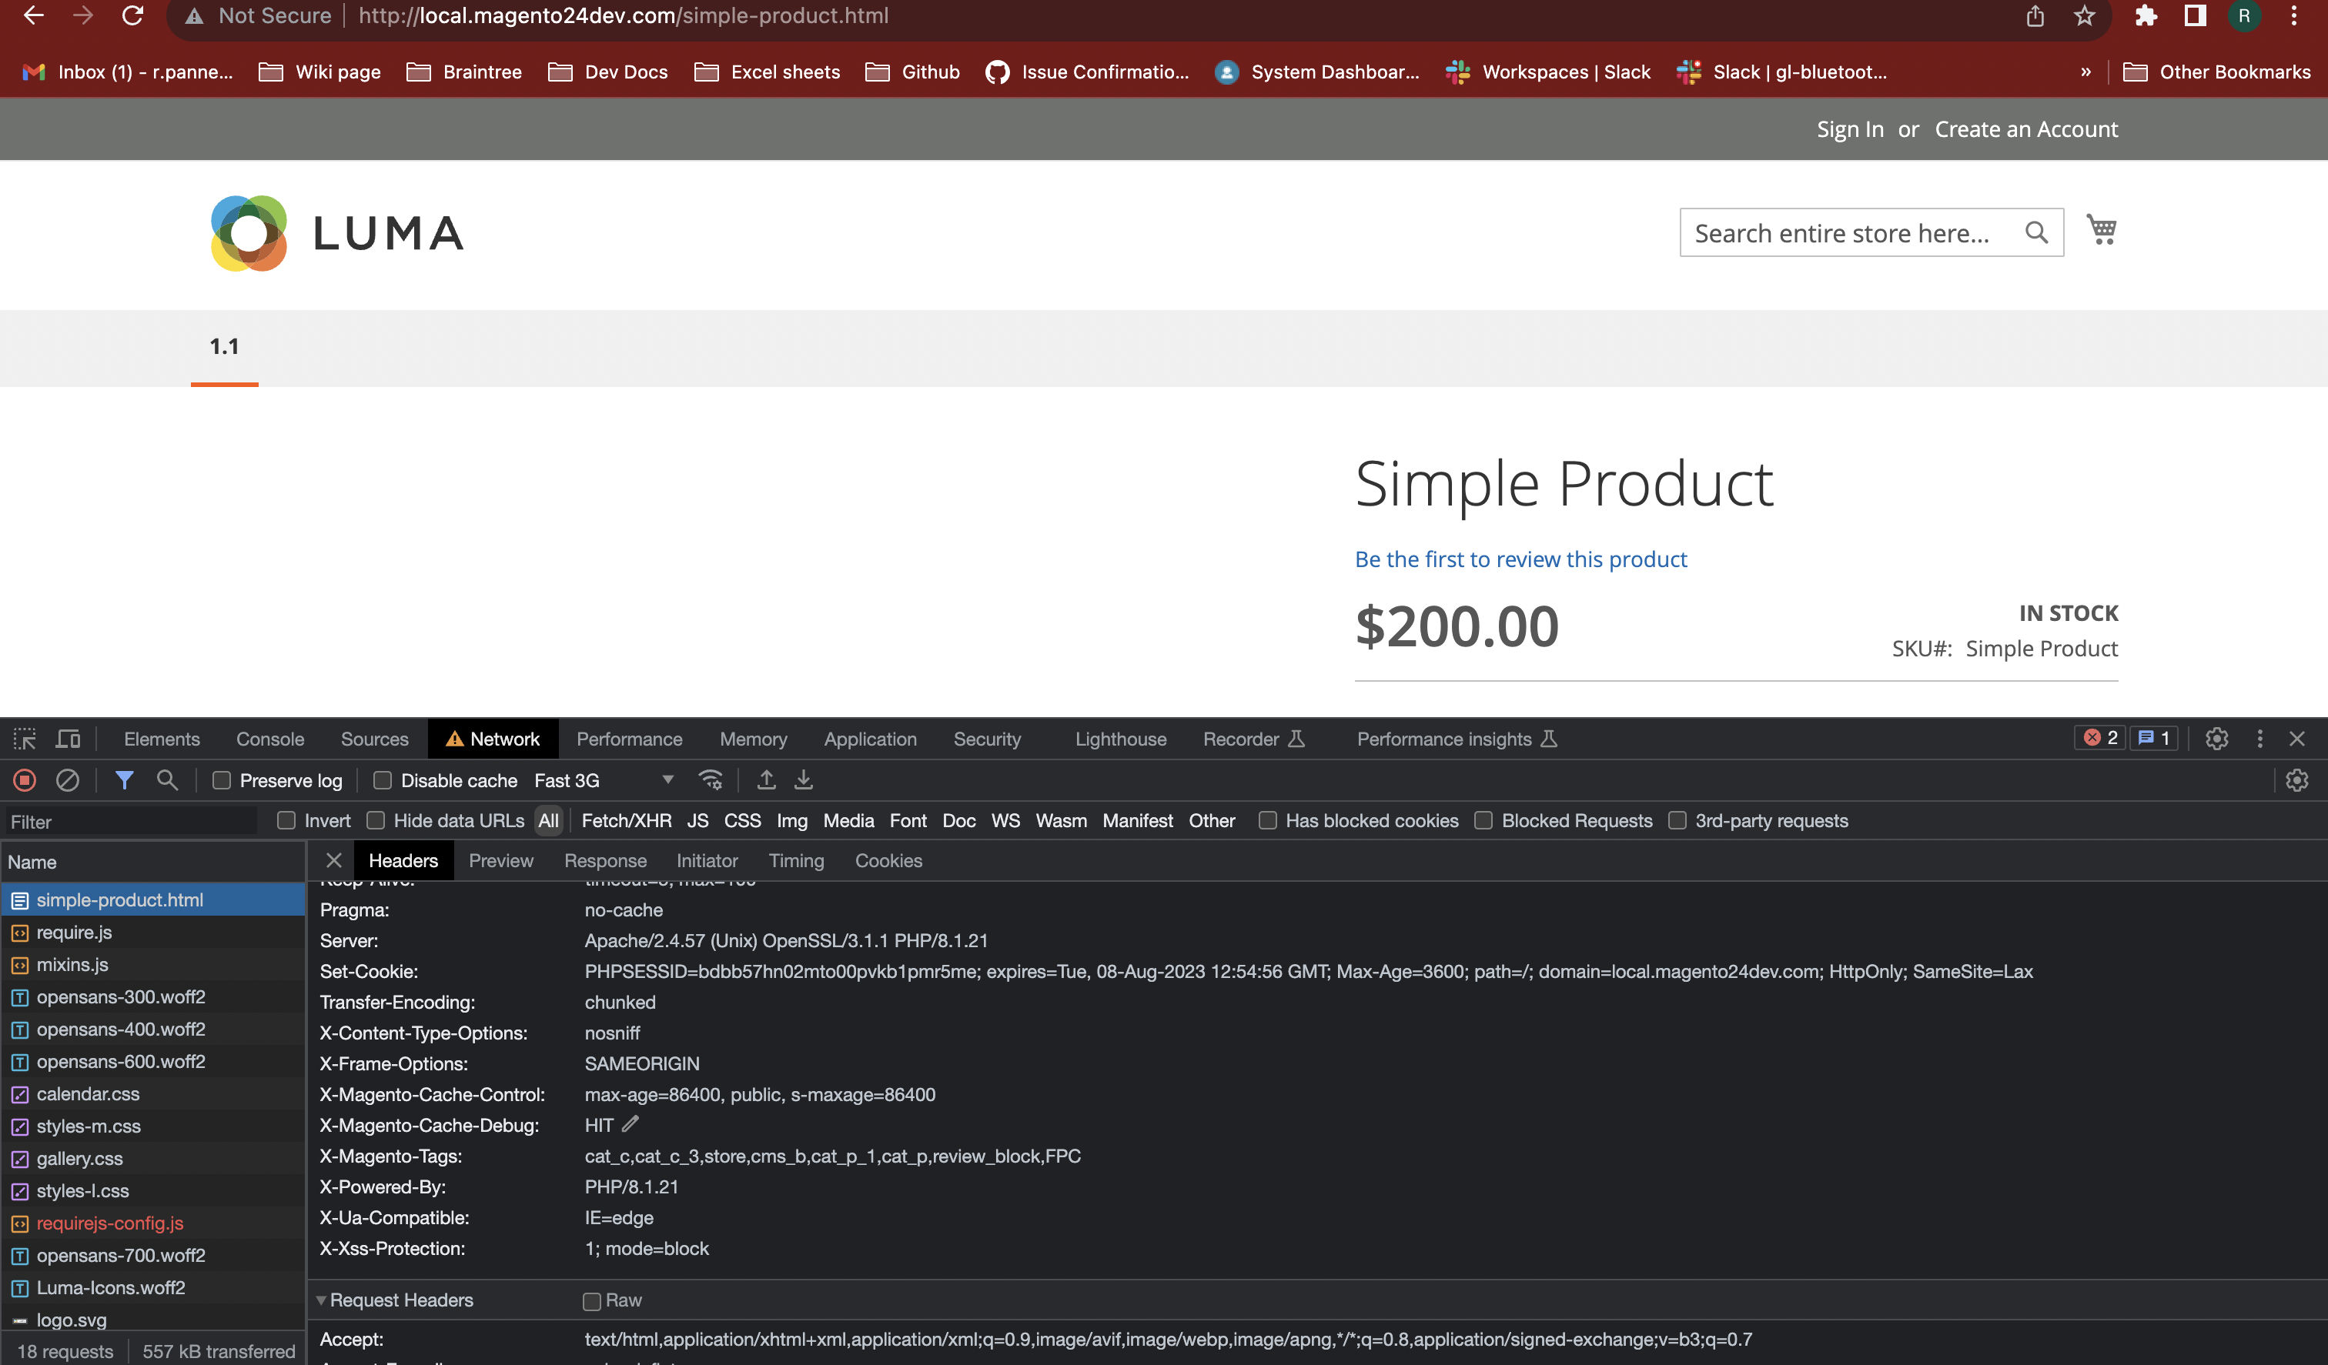The image size is (2328, 1365).
Task: Enable the Preserve log checkbox
Action: tap(222, 780)
